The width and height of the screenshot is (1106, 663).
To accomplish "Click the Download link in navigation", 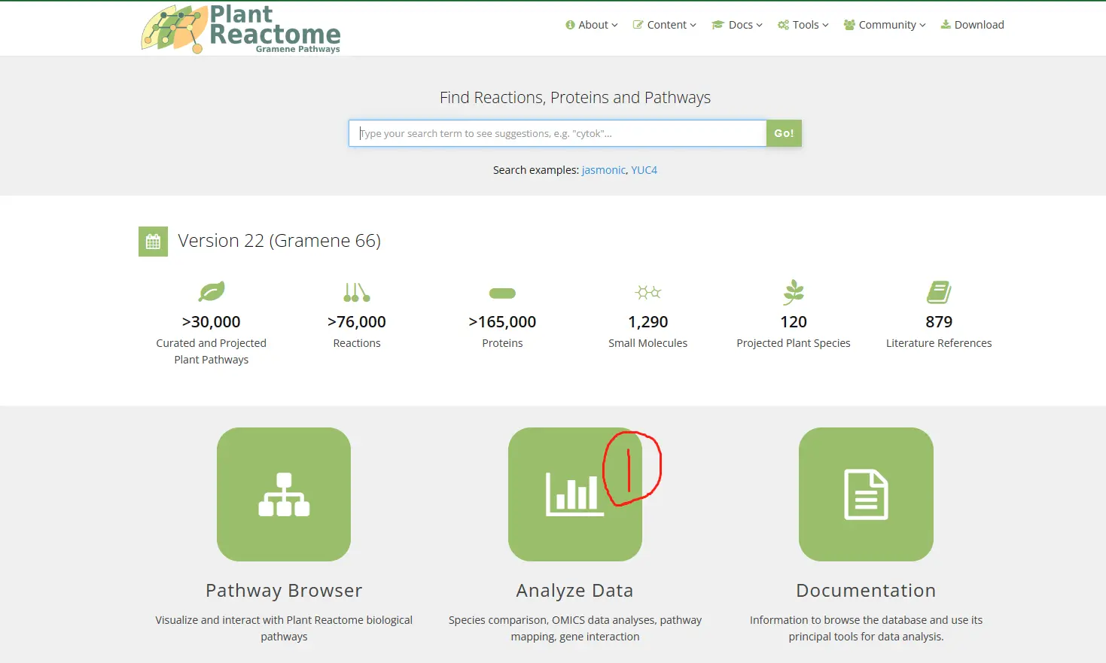I will coord(973,25).
